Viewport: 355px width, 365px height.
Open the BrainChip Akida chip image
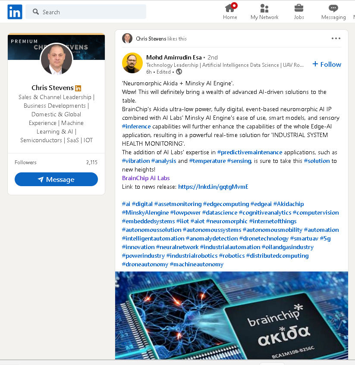tap(231, 315)
